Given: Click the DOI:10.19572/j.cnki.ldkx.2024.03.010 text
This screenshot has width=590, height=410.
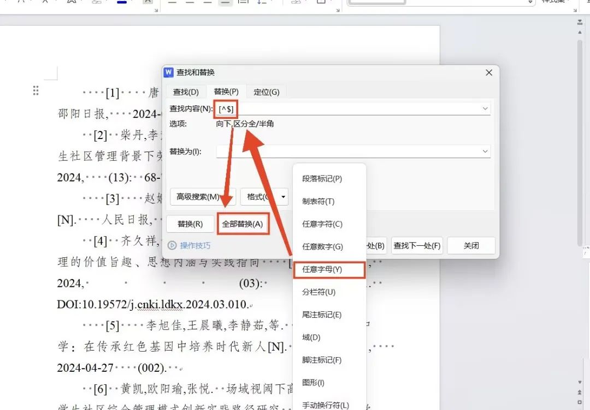Looking at the screenshot, I should point(152,304).
